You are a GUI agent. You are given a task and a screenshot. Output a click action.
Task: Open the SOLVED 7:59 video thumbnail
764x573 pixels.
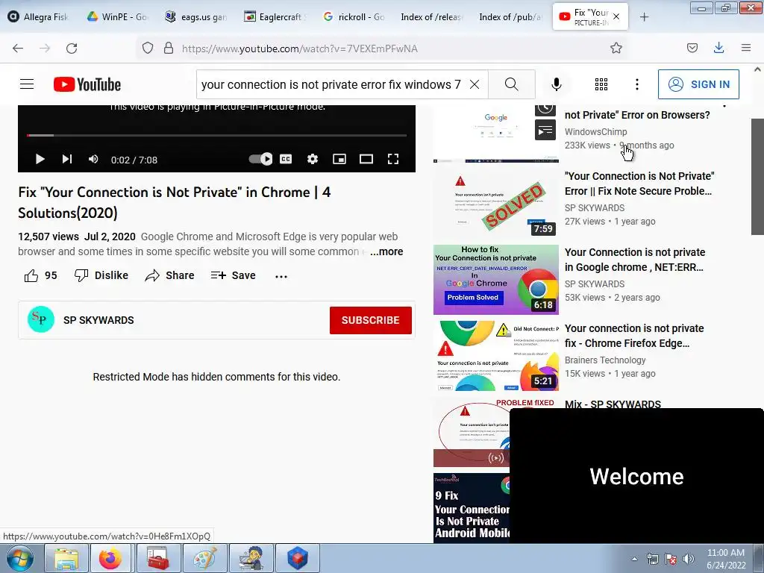point(496,203)
